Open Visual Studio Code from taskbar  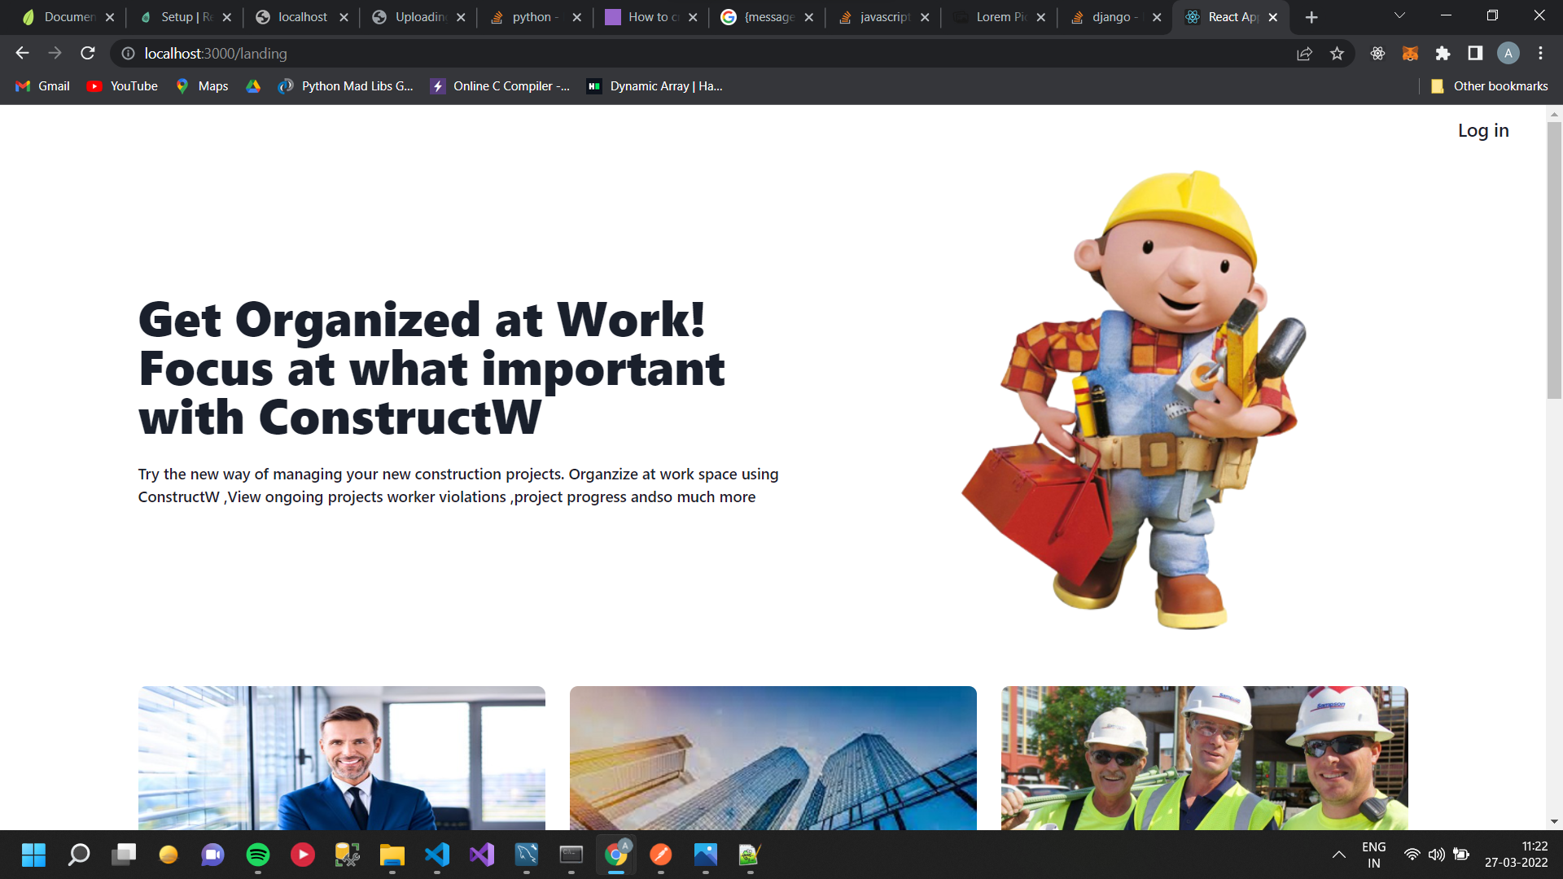point(437,855)
